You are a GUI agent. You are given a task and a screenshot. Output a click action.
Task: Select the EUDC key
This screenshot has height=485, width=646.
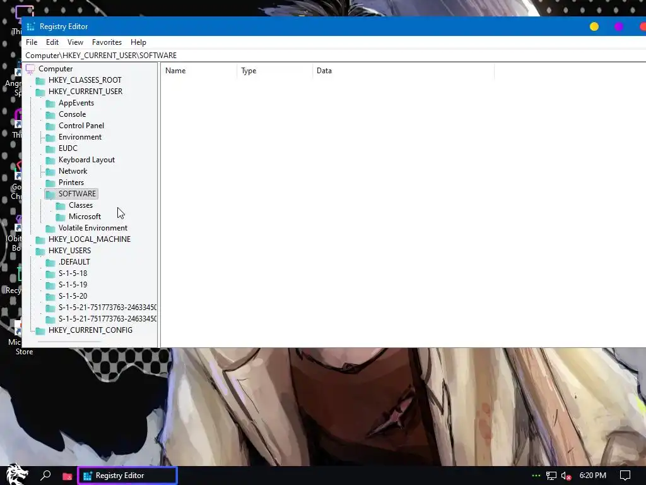[68, 148]
